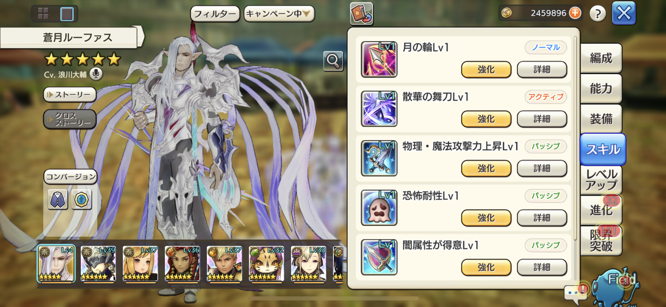Tap the orange plus to add currency
The height and width of the screenshot is (307, 666).
tap(575, 13)
